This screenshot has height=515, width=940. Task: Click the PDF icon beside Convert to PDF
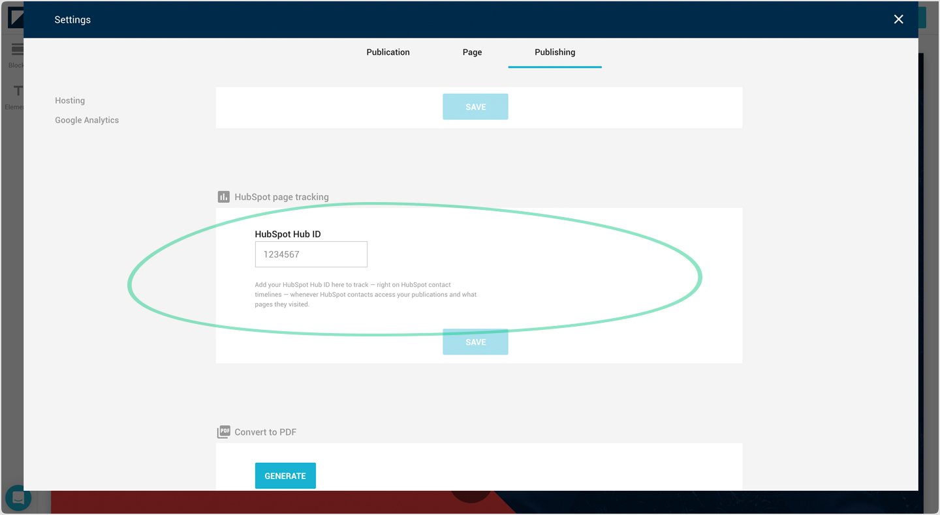tap(223, 432)
